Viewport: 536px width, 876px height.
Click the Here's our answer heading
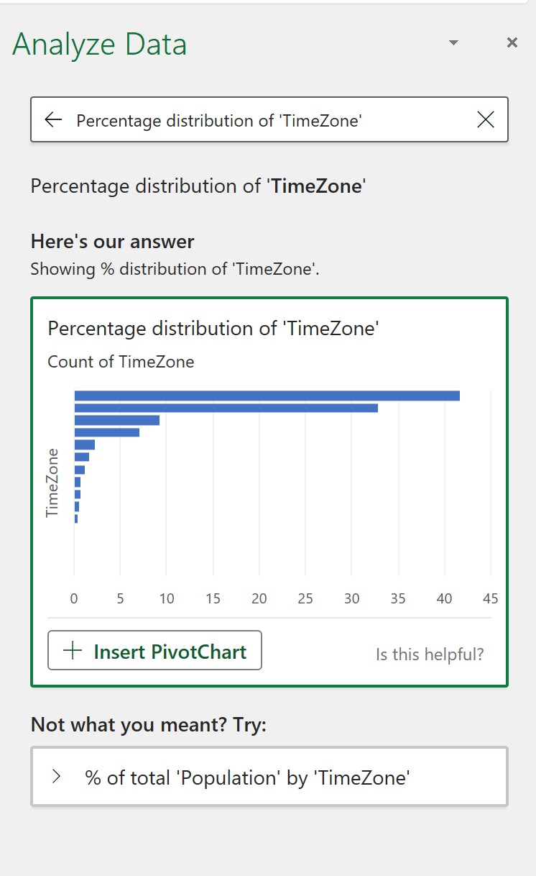pyautogui.click(x=111, y=242)
